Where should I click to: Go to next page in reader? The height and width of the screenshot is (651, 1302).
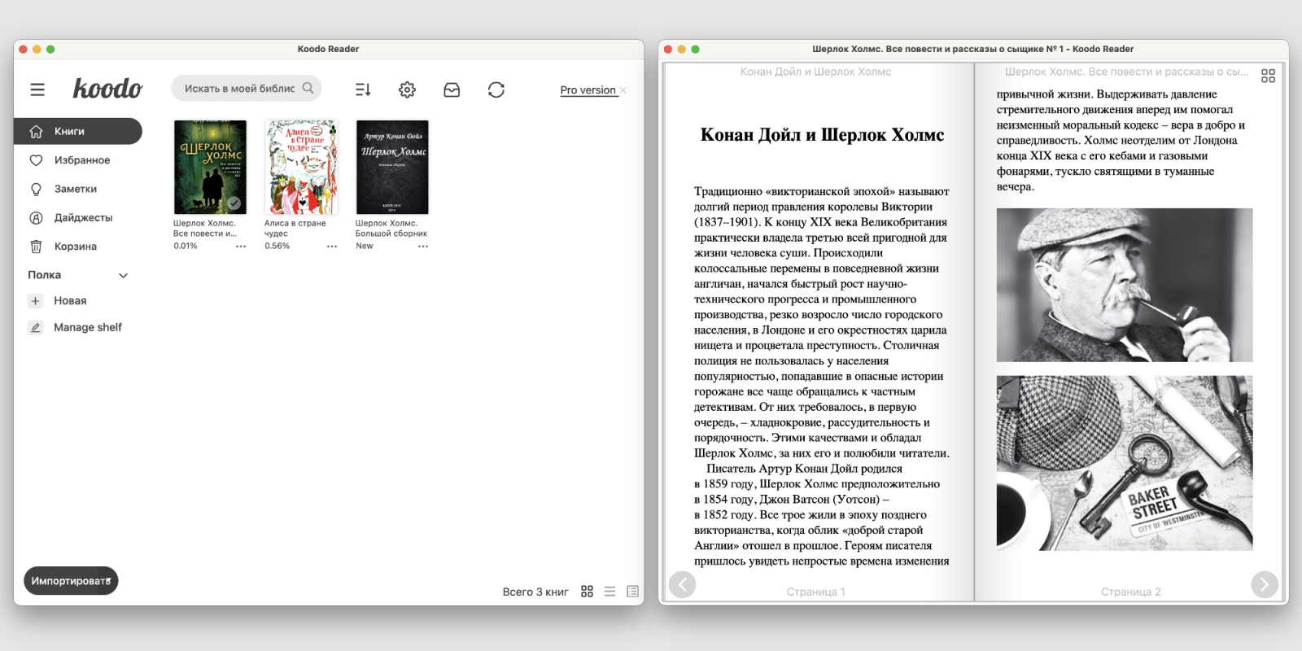tap(1264, 584)
